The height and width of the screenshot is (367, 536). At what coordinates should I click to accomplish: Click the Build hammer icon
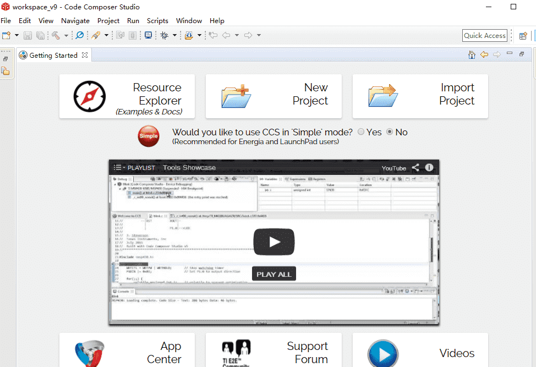(56, 35)
